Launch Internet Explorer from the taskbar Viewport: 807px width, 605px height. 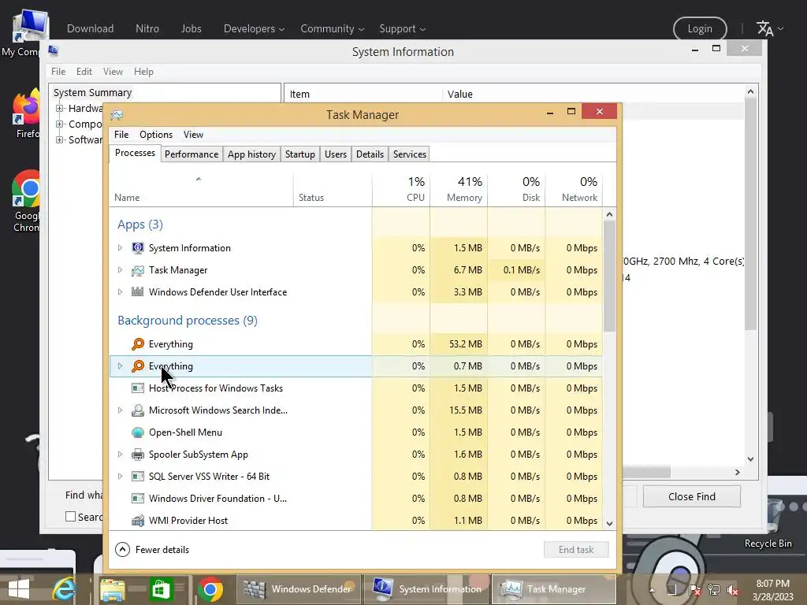click(64, 589)
